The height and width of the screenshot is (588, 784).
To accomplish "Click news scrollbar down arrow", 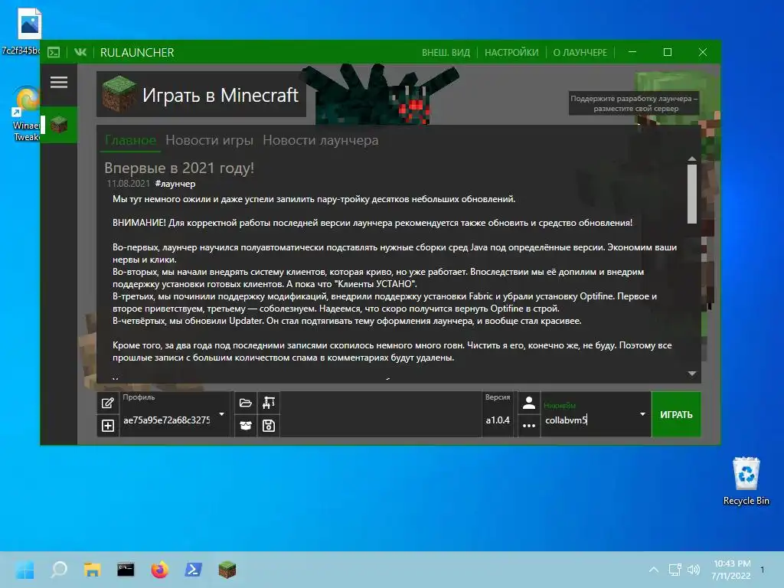I will pyautogui.click(x=692, y=374).
